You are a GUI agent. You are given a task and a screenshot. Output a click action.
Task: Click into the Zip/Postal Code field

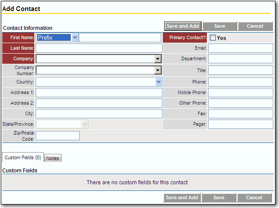click(58, 135)
